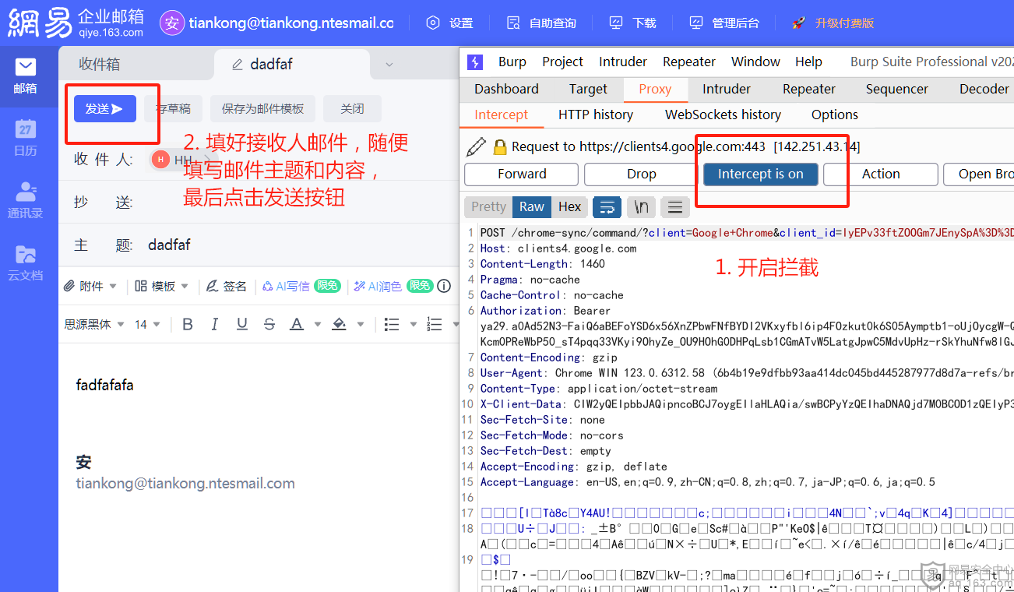
Task: Insert a bulleted list
Action: (x=393, y=324)
